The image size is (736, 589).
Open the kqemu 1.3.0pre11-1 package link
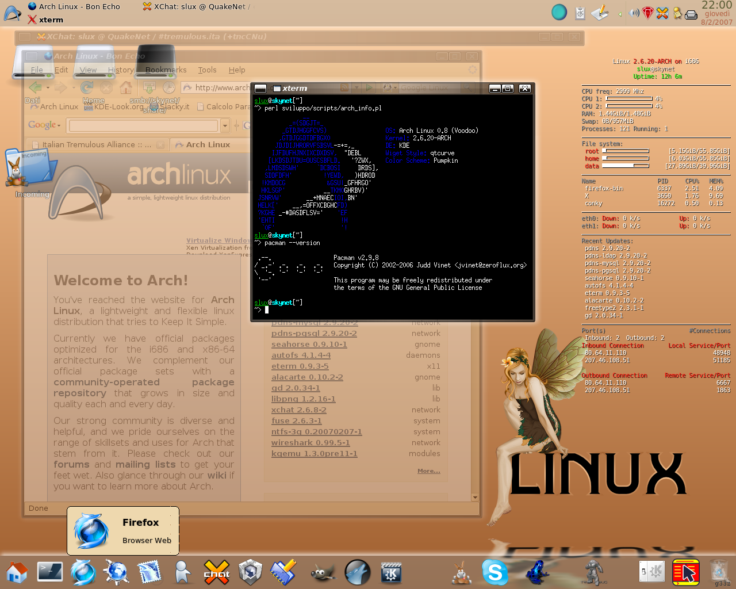[x=315, y=453]
